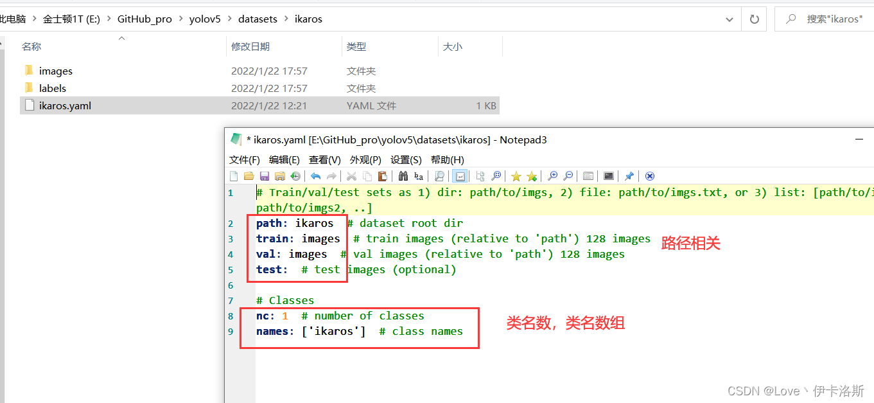Open the syntax scheme selection icon
Screen dimensions: 874x403
point(588,176)
